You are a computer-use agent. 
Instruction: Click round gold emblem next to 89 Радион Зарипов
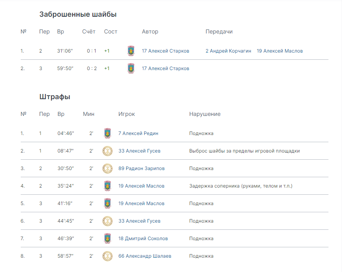(x=107, y=168)
